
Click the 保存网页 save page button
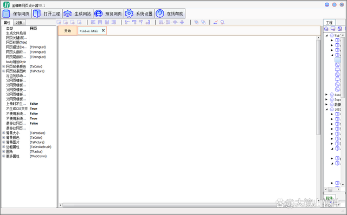(16, 14)
